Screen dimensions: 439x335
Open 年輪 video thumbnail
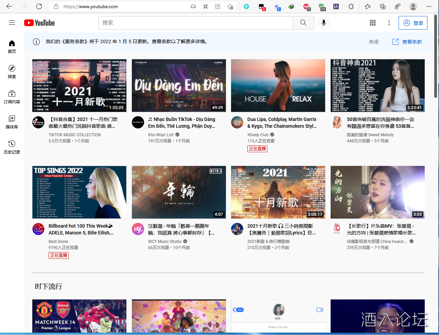coord(179,192)
